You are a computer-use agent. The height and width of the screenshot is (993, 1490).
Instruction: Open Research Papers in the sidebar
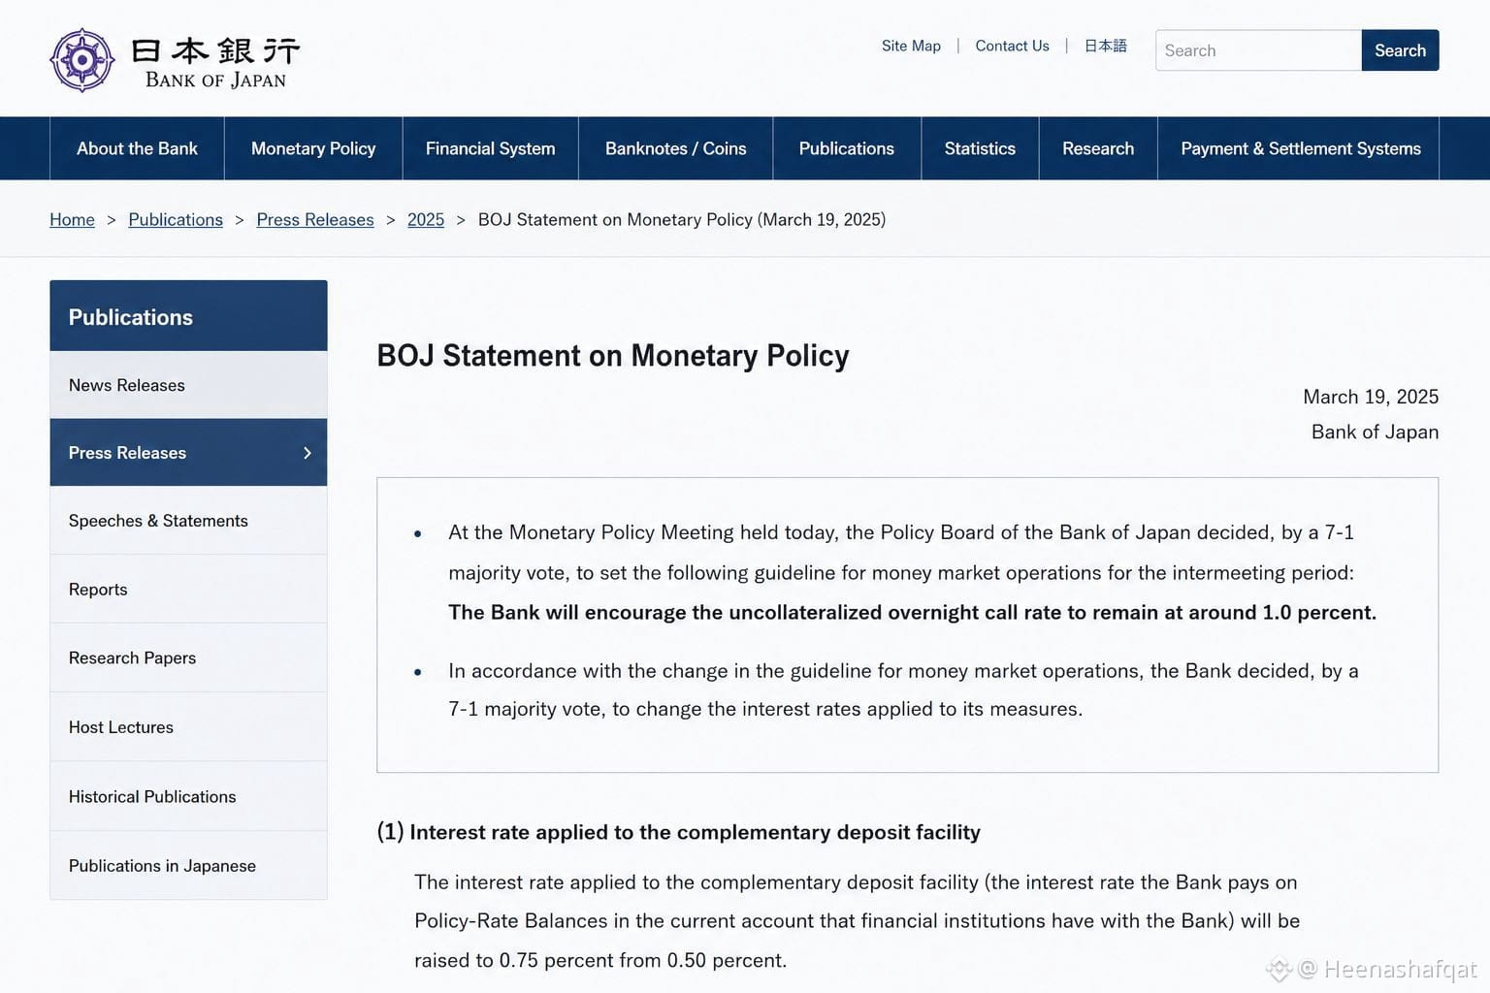188,658
